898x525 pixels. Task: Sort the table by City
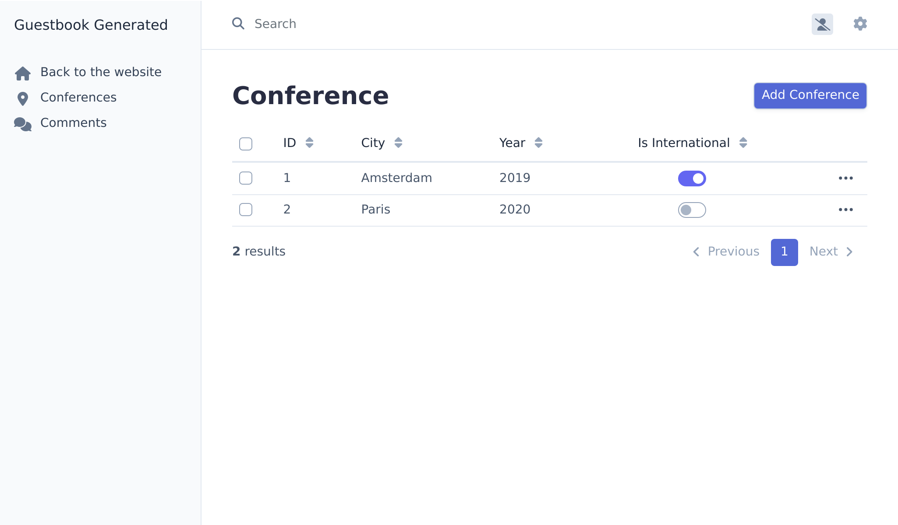[x=398, y=143]
